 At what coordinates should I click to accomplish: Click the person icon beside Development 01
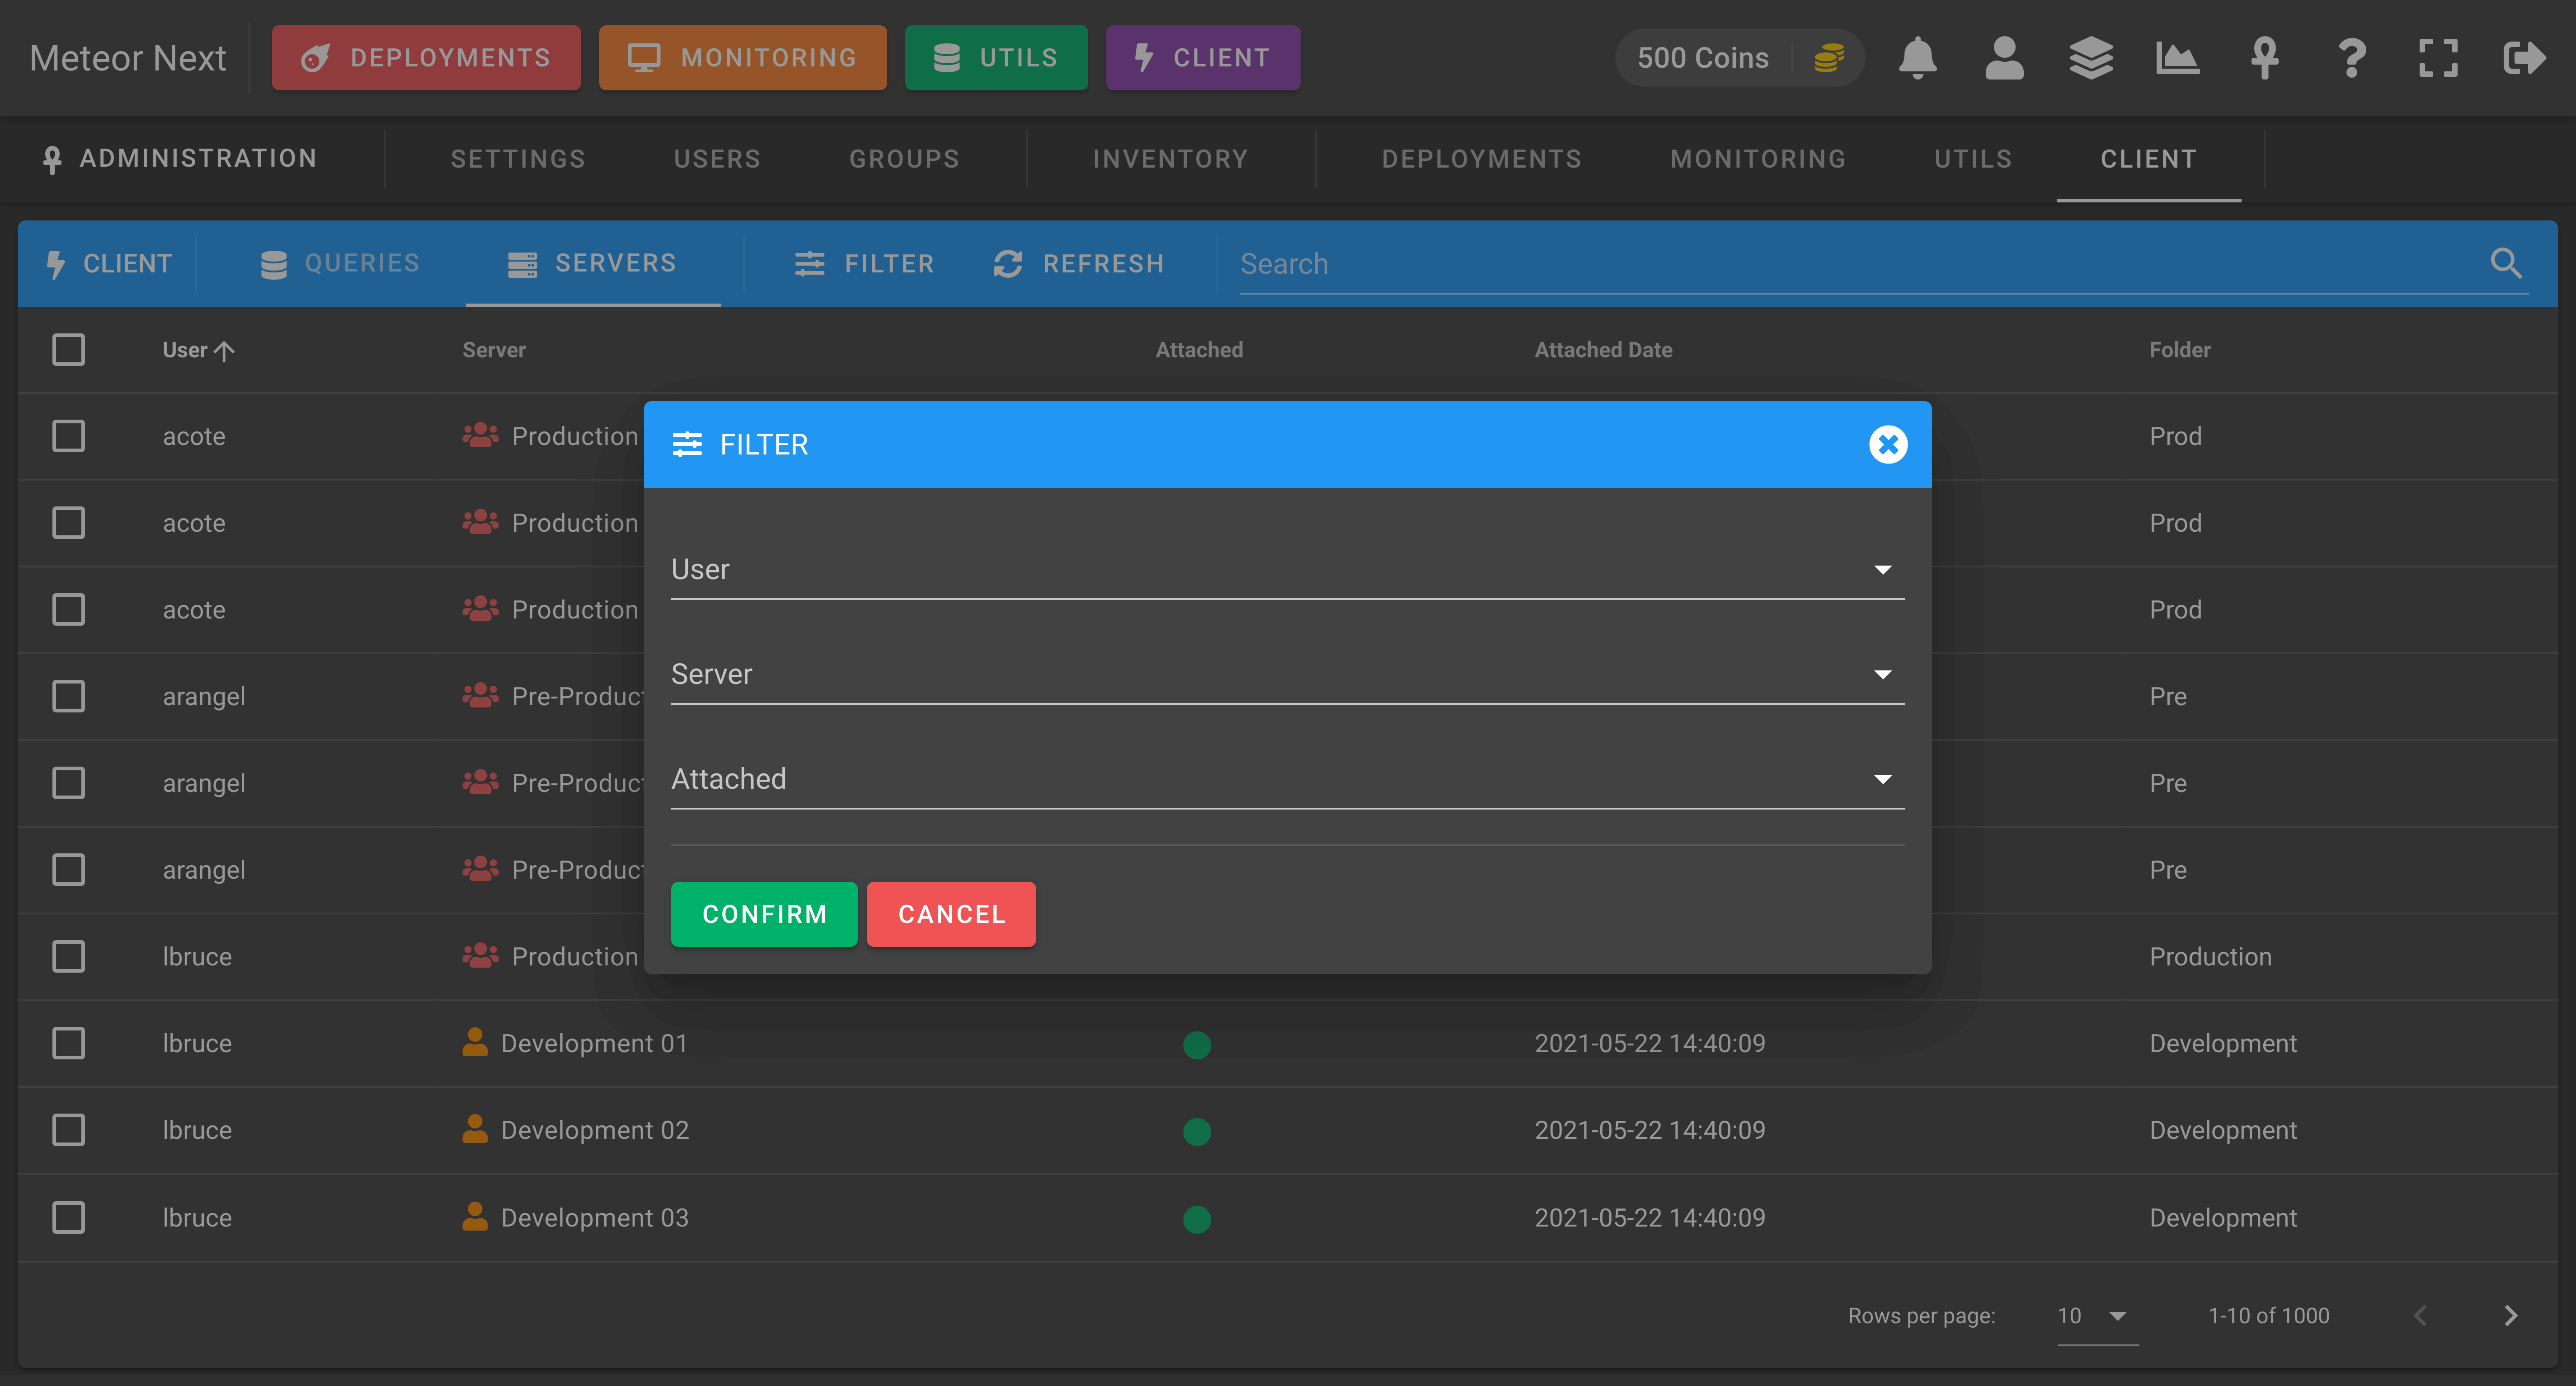(x=475, y=1042)
